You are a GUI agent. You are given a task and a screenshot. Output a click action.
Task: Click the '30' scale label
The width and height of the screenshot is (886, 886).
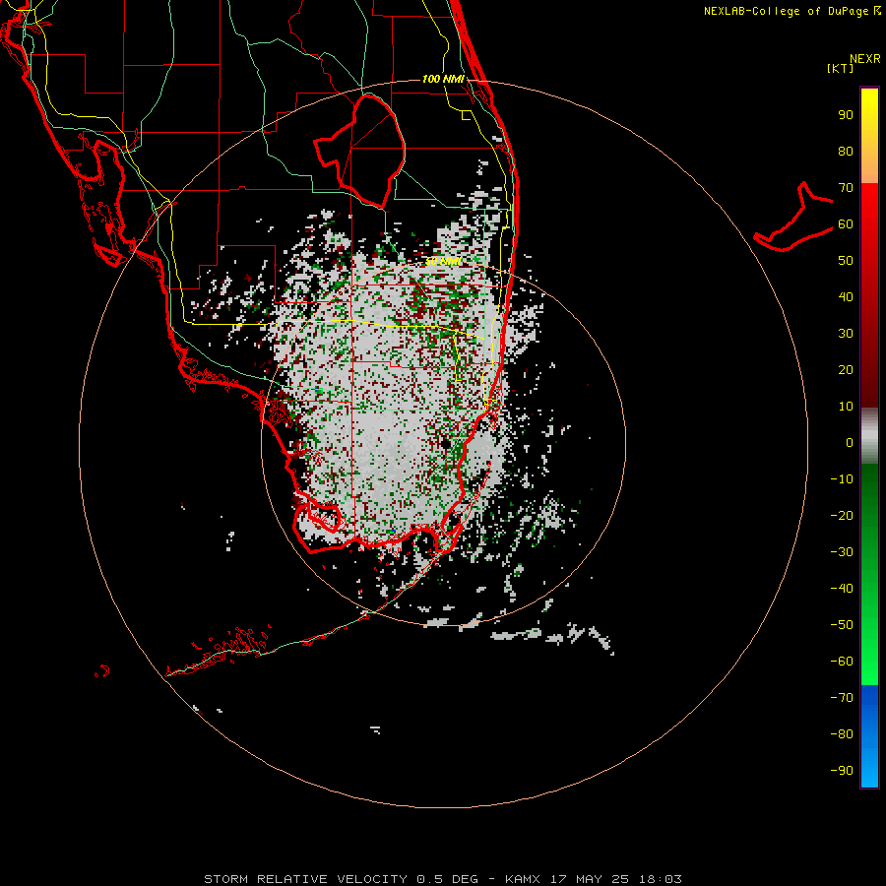tap(846, 334)
